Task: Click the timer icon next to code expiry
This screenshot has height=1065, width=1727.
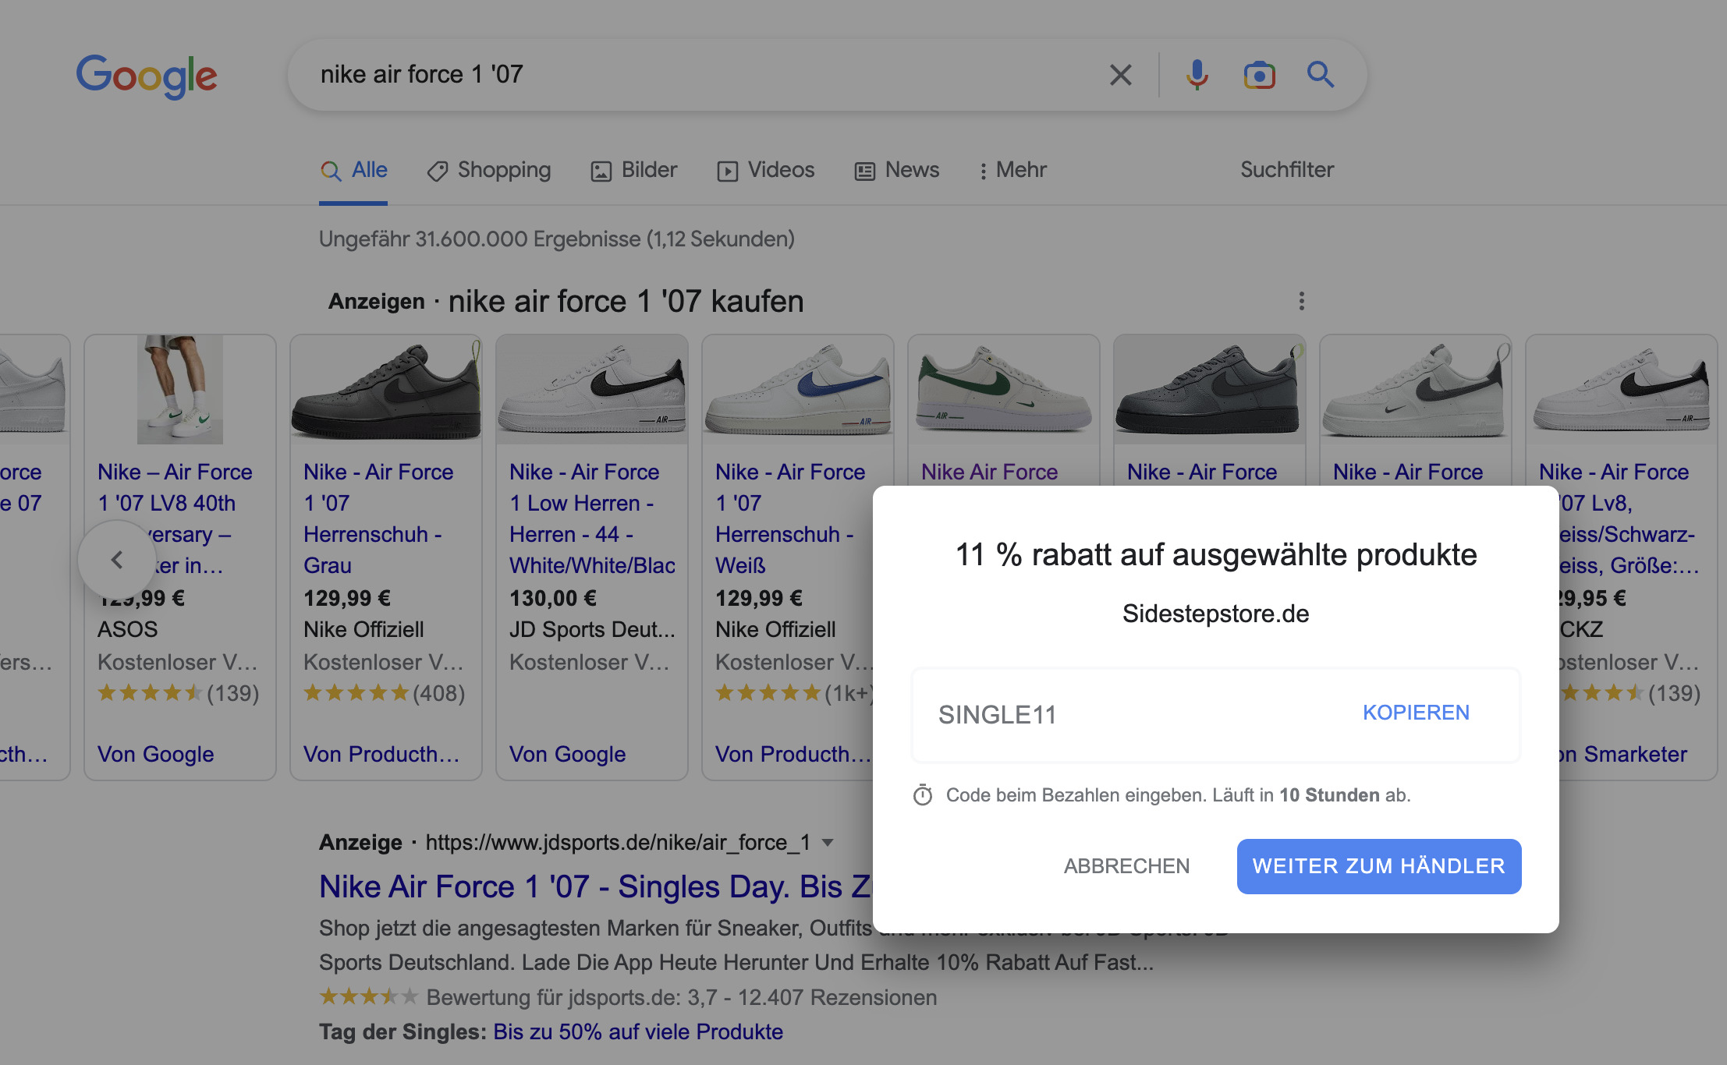Action: click(923, 795)
